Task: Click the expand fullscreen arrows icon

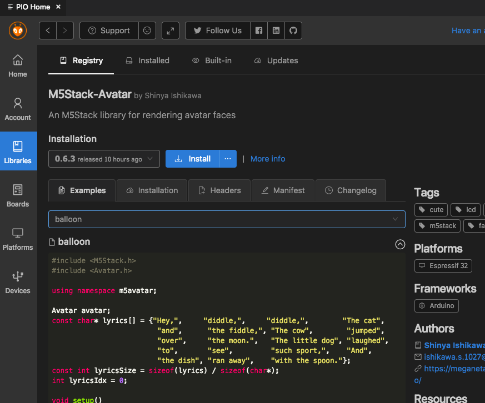Action: (171, 31)
